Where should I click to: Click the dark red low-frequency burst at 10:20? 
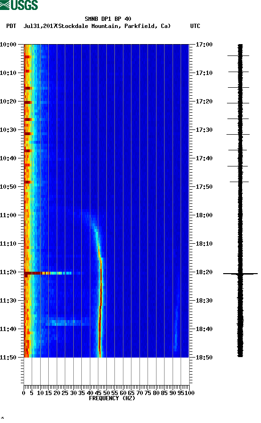click(x=28, y=102)
